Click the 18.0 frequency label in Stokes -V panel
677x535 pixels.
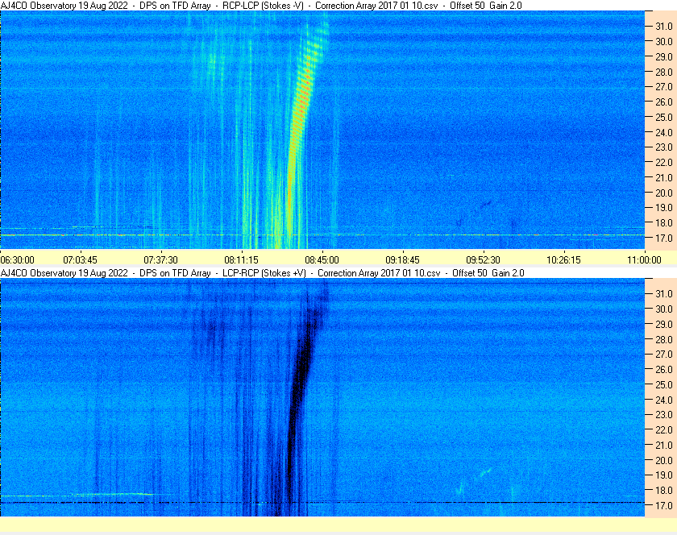(664, 223)
